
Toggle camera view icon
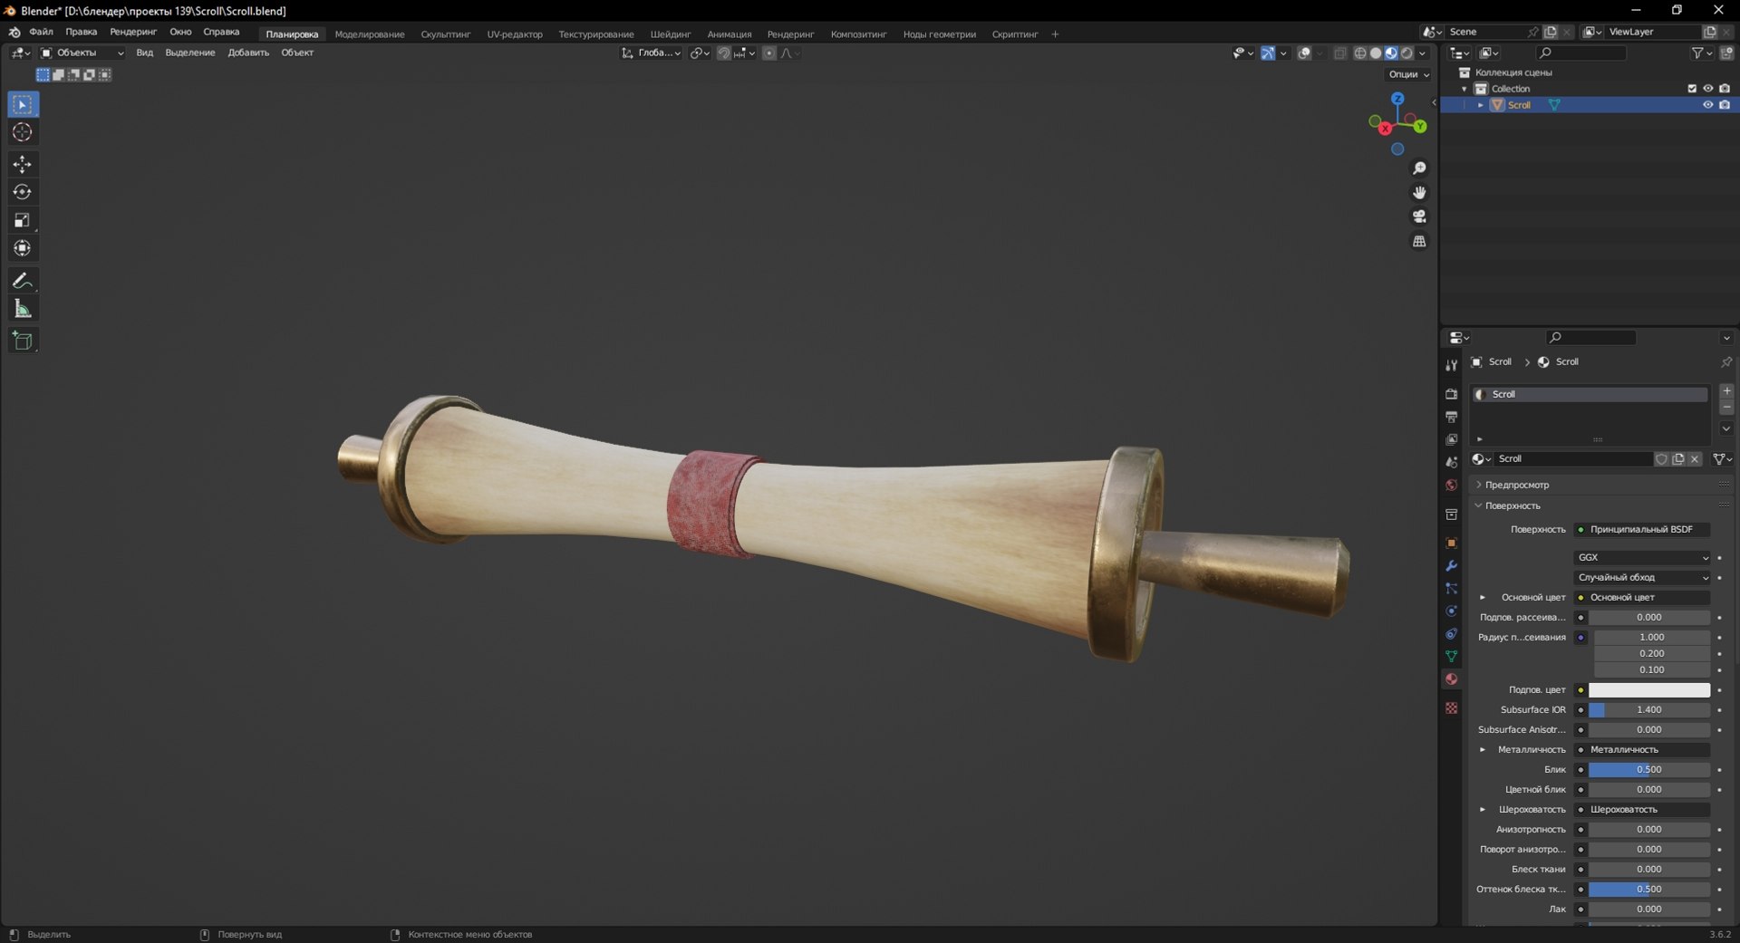pos(1419,217)
